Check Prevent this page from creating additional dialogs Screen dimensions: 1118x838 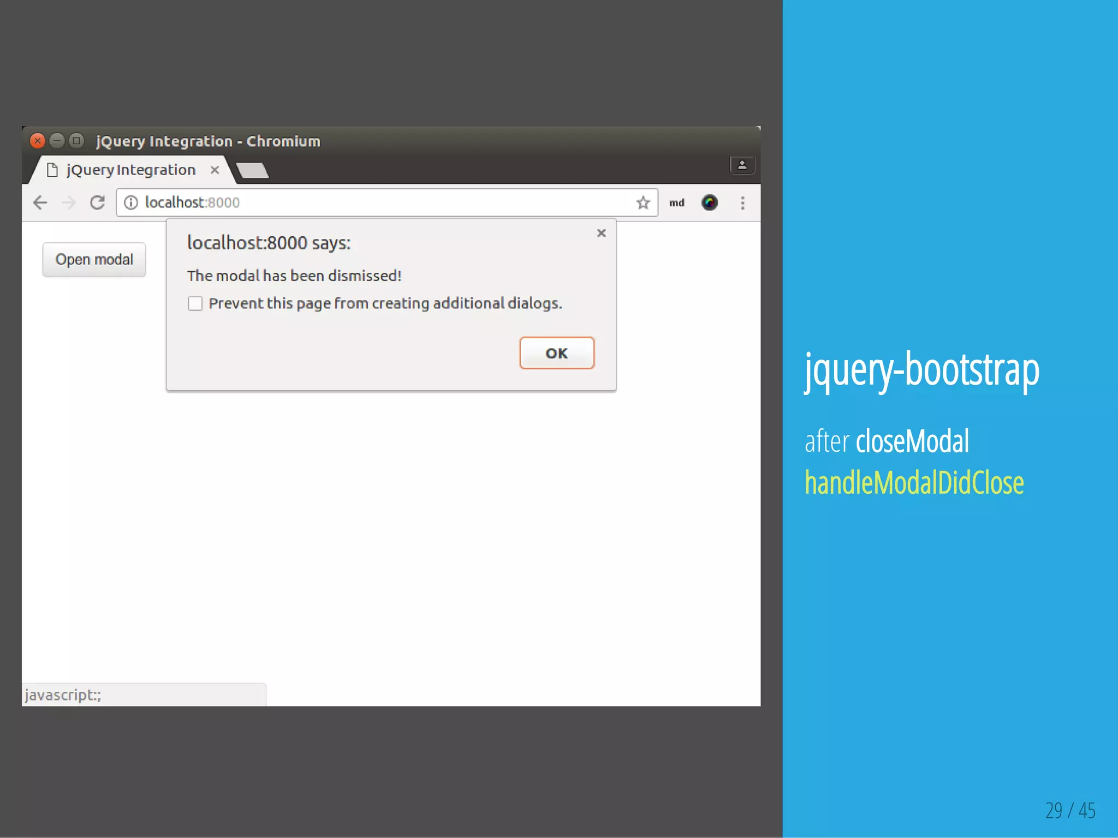pos(195,303)
